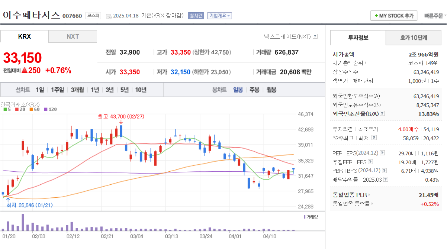Image resolution: width=447 pixels, height=249 pixels.
Task: Click the green 5-day moving average legend
Action: [x=7, y=109]
